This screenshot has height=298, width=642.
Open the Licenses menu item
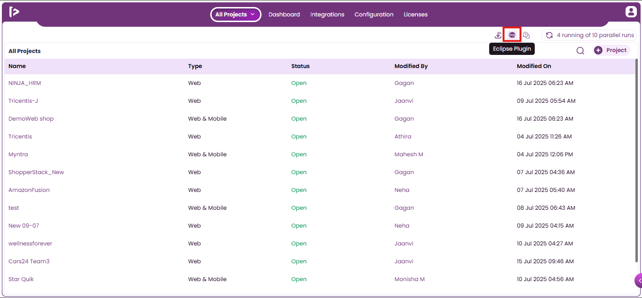point(416,15)
